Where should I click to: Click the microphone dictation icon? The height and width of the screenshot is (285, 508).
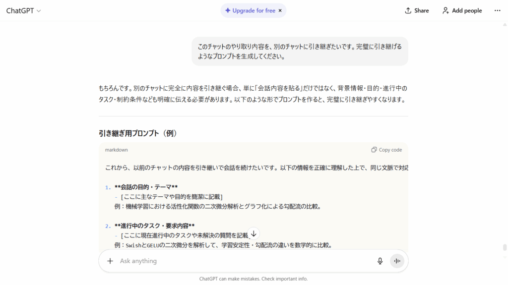(x=380, y=261)
